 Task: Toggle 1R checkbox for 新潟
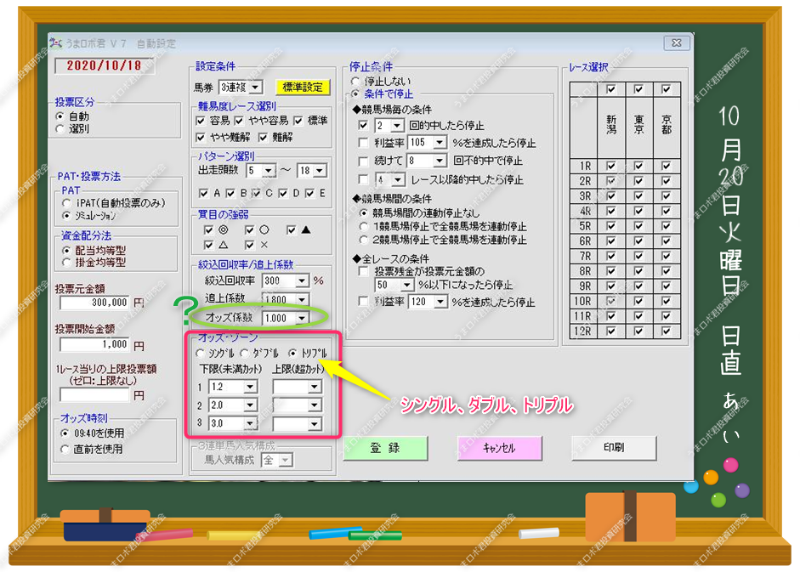[610, 166]
